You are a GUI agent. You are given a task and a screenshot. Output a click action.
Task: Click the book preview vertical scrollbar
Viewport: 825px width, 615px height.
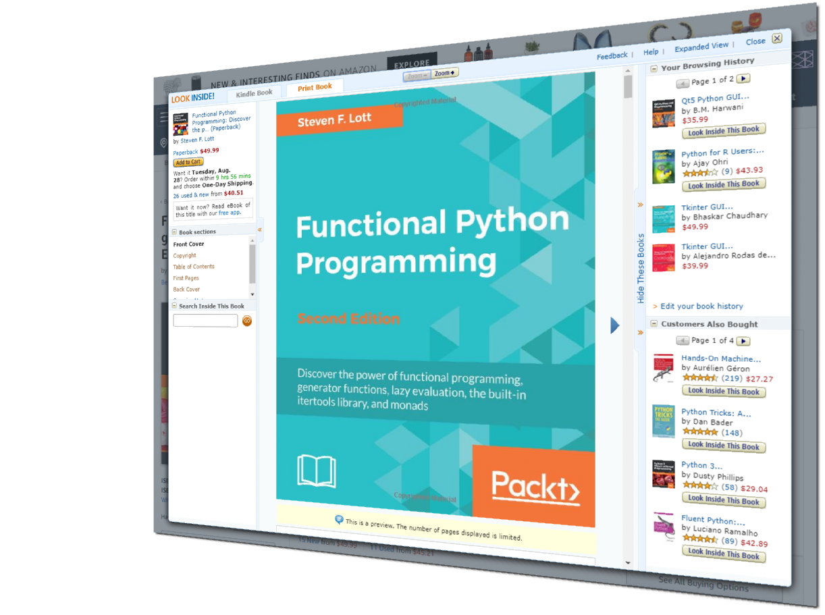(628, 87)
